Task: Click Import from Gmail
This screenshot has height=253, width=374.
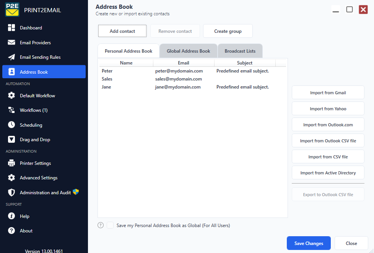Action: pos(328,93)
